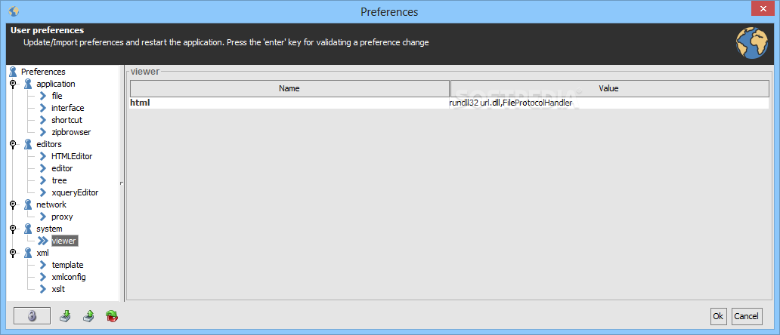Open the shortcut preferences node
This screenshot has width=780, height=335.
tap(67, 120)
